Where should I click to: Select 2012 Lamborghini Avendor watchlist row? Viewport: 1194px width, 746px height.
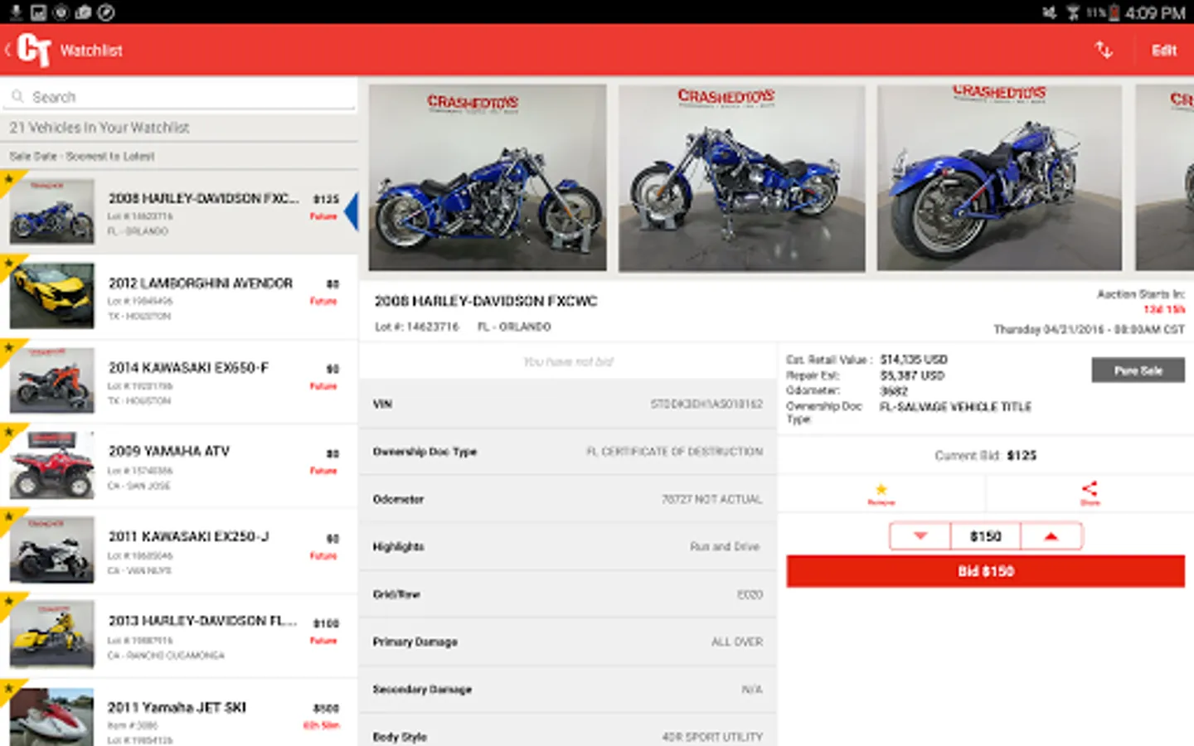pos(179,297)
